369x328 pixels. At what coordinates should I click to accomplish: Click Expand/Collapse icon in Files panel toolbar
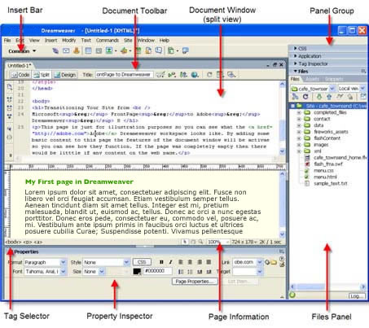362,96
